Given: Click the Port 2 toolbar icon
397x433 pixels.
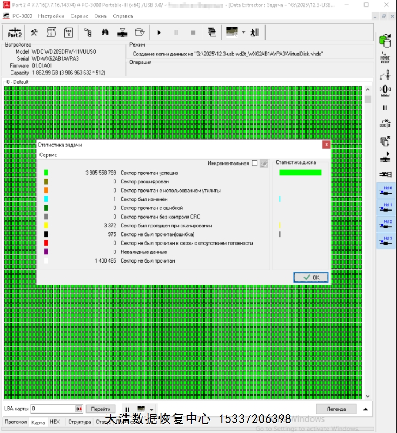Looking at the screenshot, I should click(x=15, y=32).
